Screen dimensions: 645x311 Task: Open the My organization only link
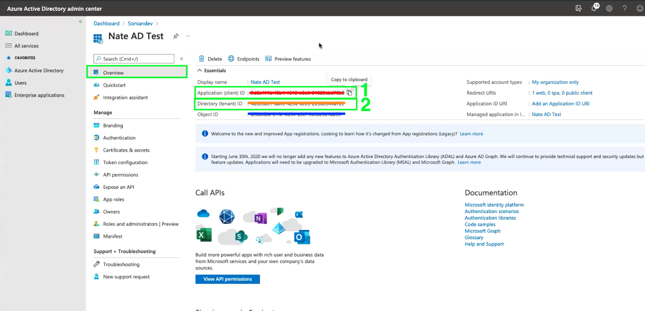tap(556, 82)
